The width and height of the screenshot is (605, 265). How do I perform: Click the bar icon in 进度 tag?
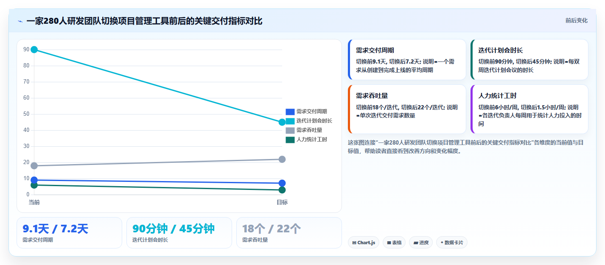tap(416, 243)
